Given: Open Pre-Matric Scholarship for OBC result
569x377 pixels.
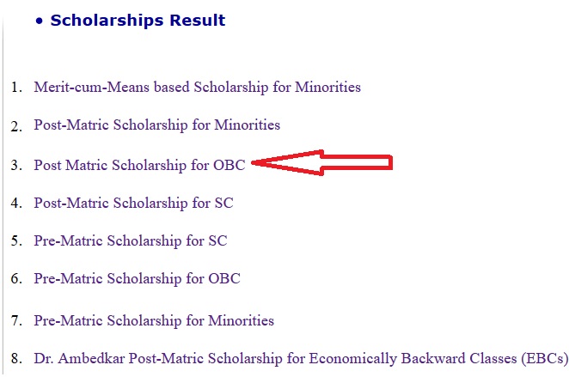Looking at the screenshot, I should click(x=137, y=278).
